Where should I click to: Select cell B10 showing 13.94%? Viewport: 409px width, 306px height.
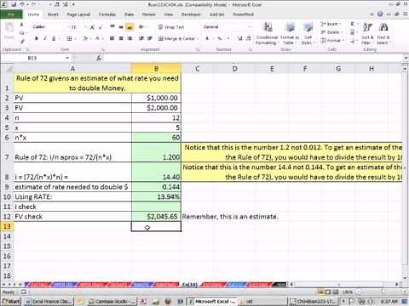pyautogui.click(x=156, y=196)
